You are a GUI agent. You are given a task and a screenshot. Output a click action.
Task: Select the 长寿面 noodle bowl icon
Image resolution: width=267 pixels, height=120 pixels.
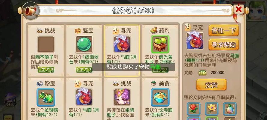(160, 97)
